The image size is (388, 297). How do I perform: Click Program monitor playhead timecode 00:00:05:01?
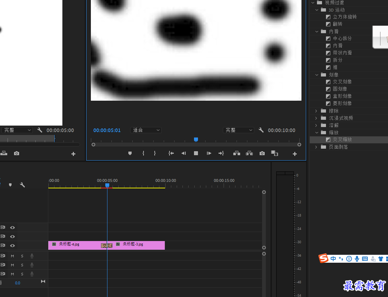pos(107,130)
